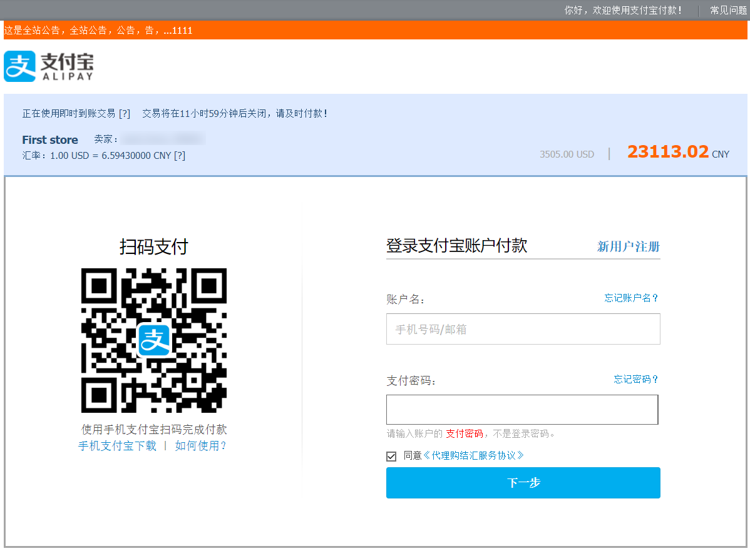The width and height of the screenshot is (750, 551).
Task: Click 忘记密码？ link
Action: [x=636, y=380]
